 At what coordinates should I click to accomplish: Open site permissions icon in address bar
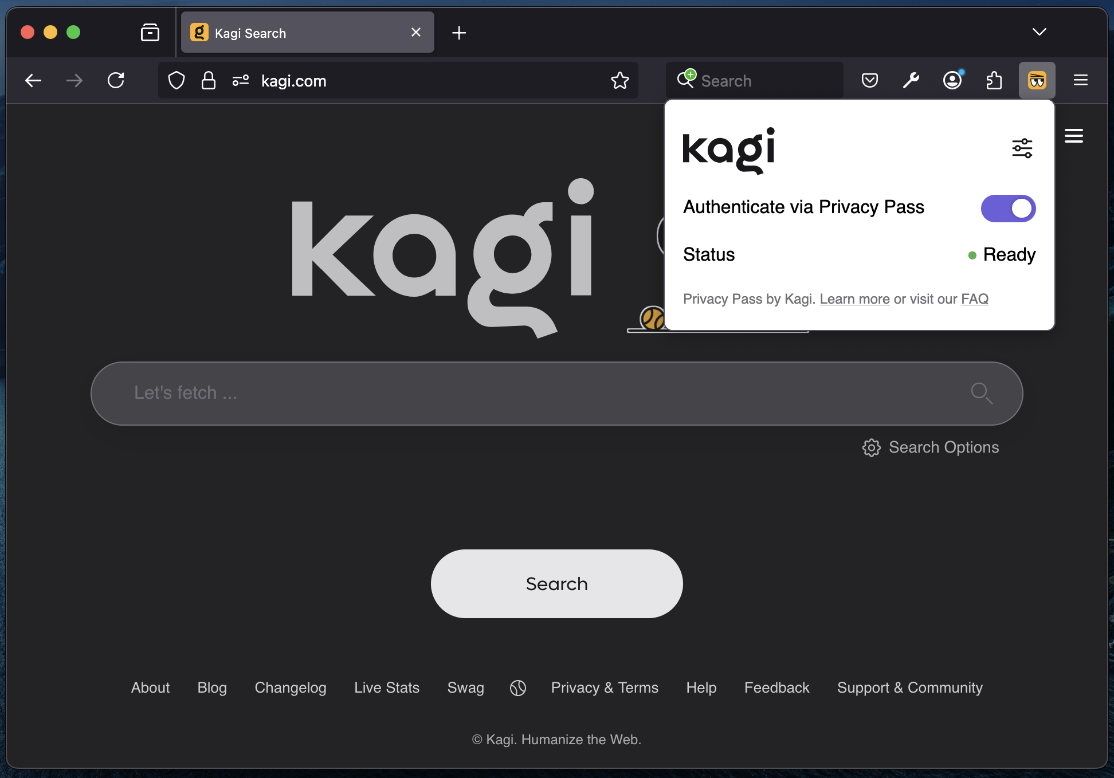pos(241,81)
